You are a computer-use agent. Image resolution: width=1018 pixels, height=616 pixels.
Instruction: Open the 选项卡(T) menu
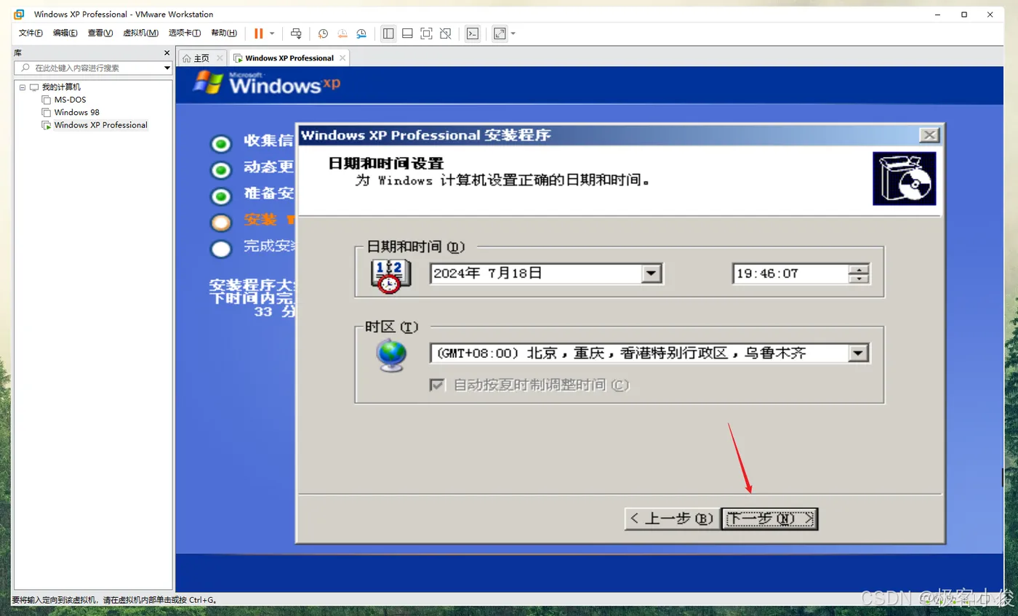point(185,33)
